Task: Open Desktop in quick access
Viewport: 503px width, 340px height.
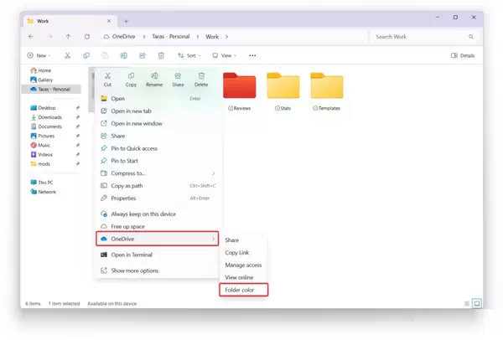Action: click(x=43, y=108)
